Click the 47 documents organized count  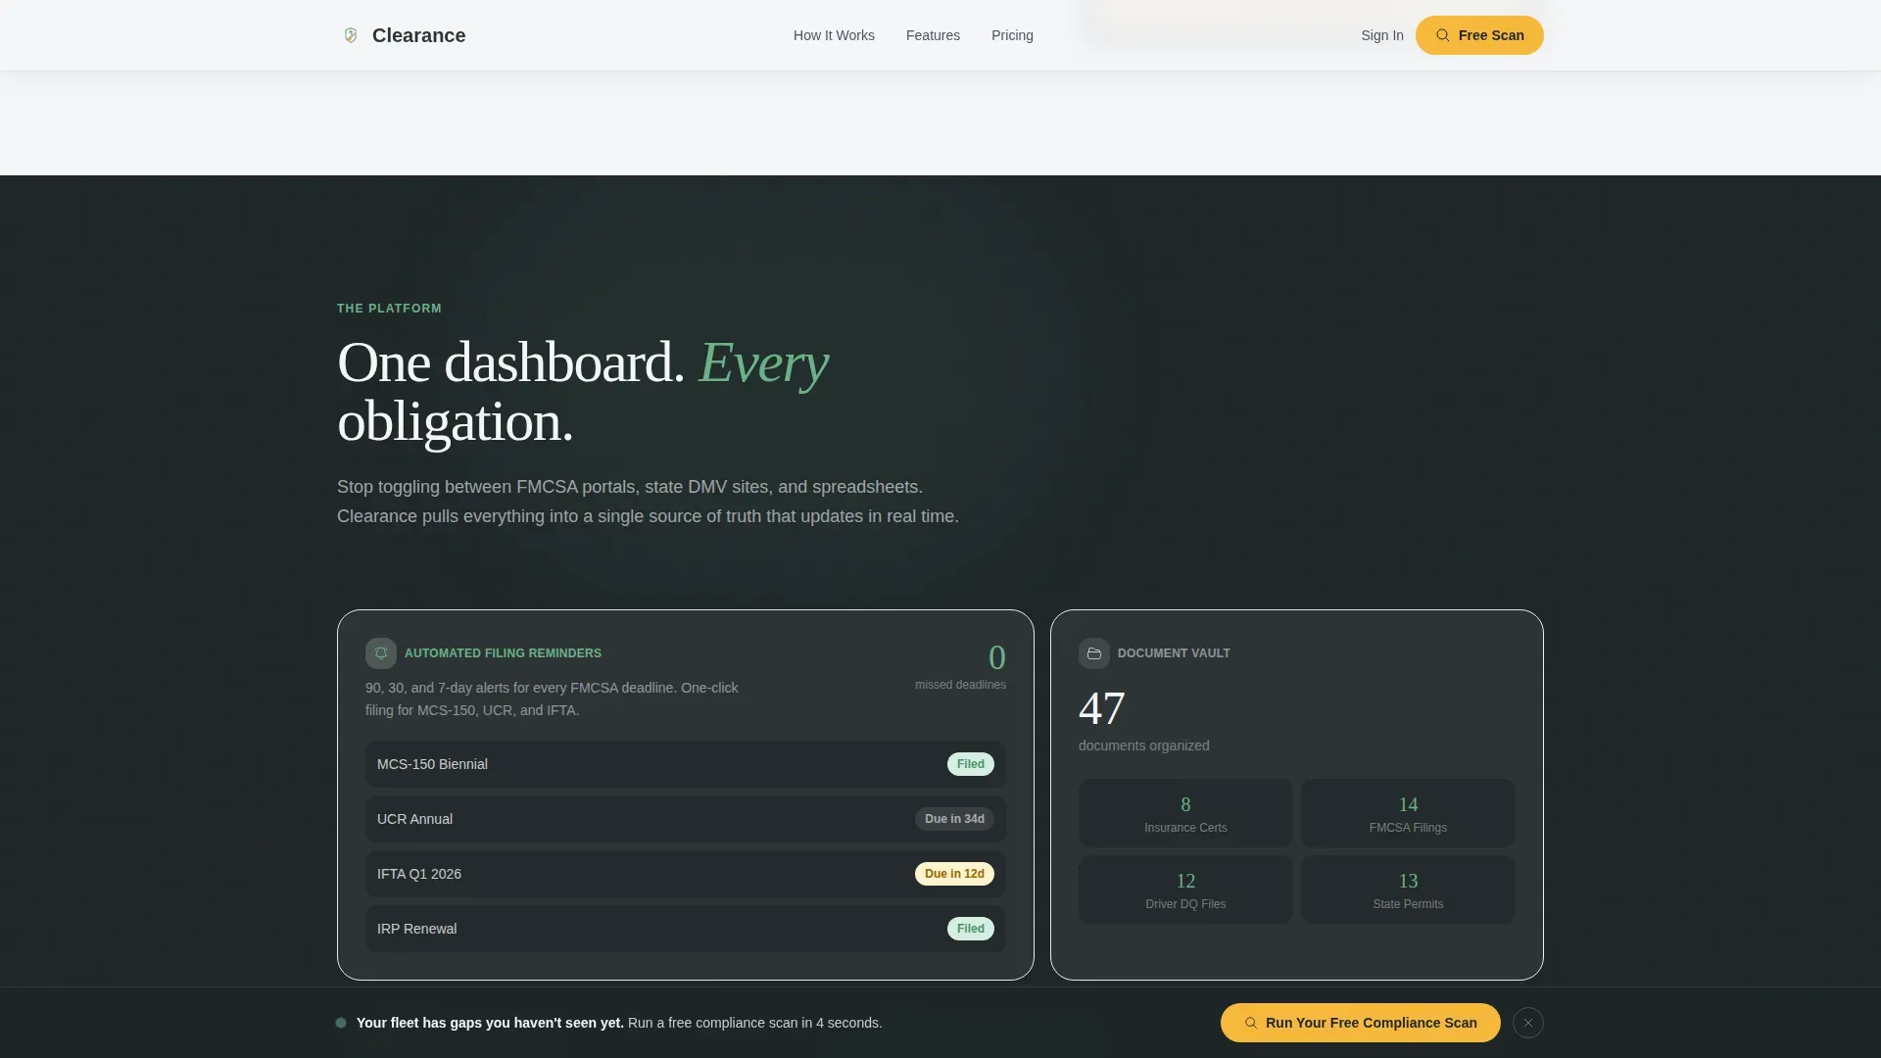(1143, 720)
